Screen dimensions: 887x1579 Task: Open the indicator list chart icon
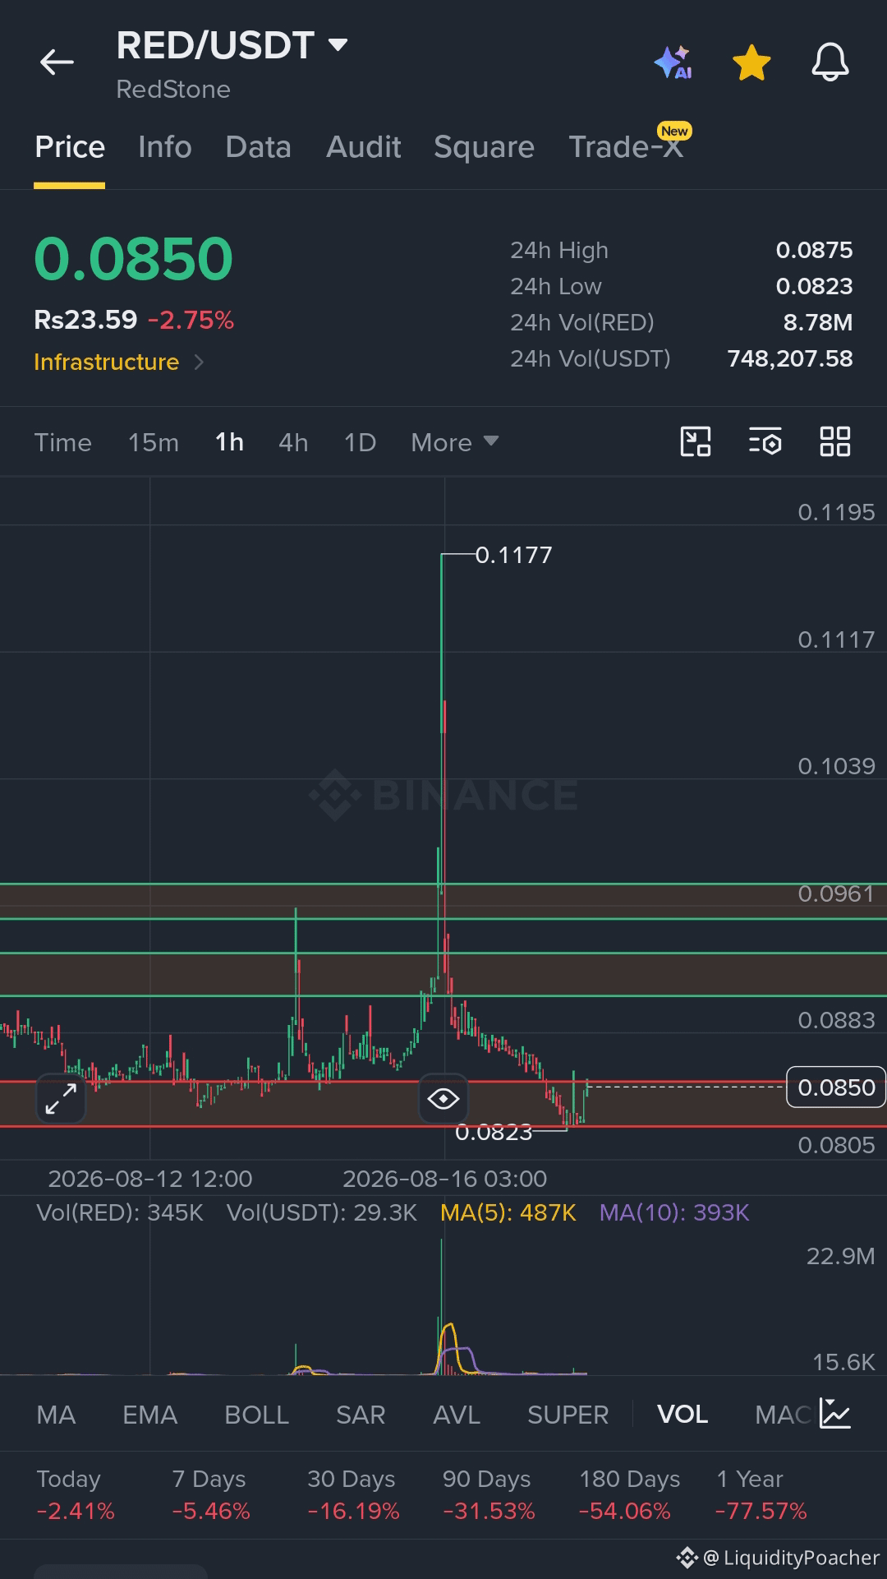point(835,1414)
